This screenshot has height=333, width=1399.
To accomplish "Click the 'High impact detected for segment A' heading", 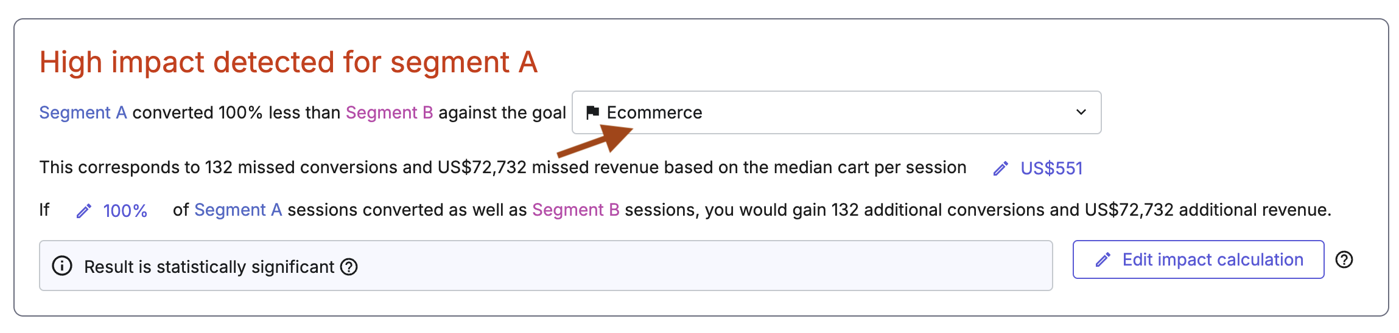I will pyautogui.click(x=289, y=62).
